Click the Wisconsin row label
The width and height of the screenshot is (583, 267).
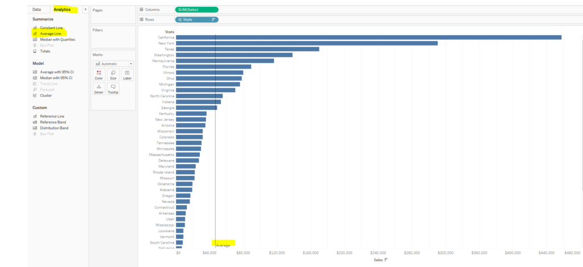pos(166,132)
